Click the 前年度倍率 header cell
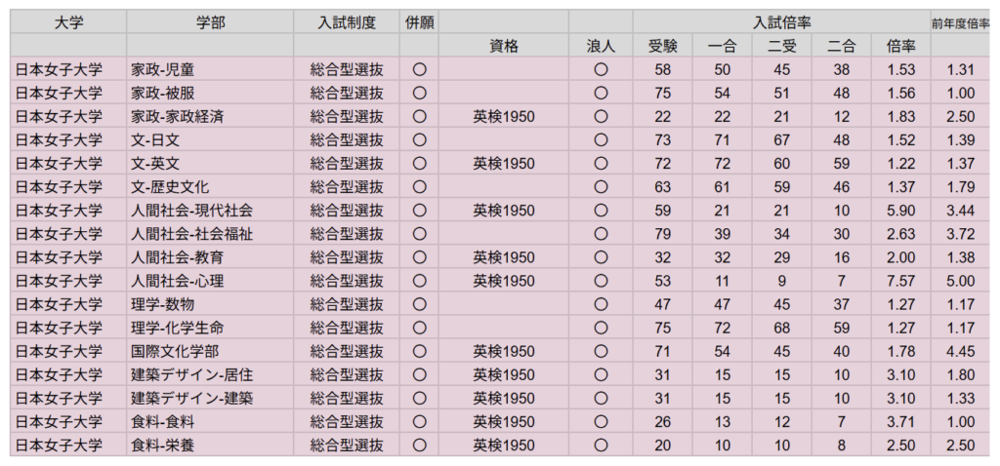1000x466 pixels. coord(961,22)
